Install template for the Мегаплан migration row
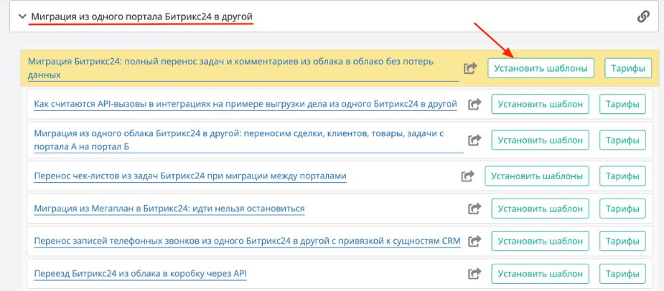 (x=540, y=209)
